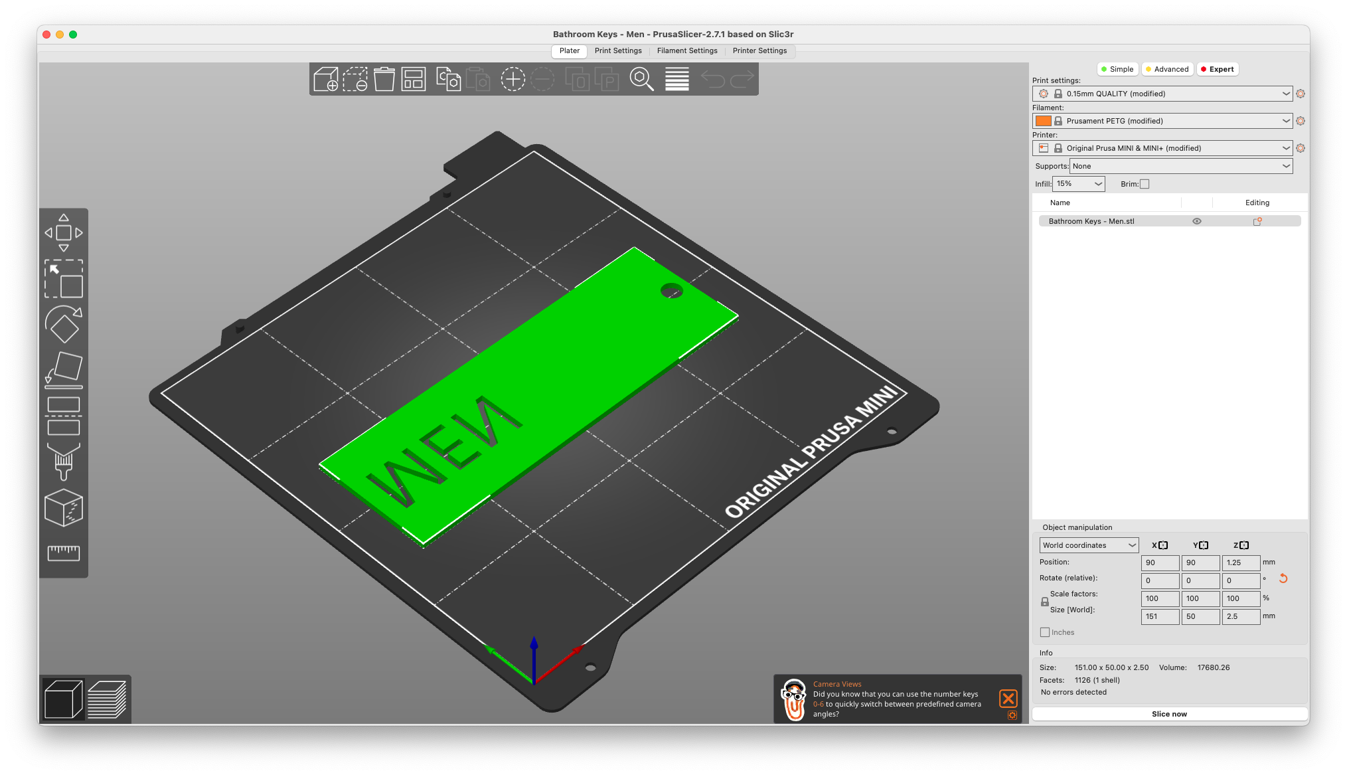Open the World coordinates dropdown
The height and width of the screenshot is (775, 1347).
[1089, 545]
